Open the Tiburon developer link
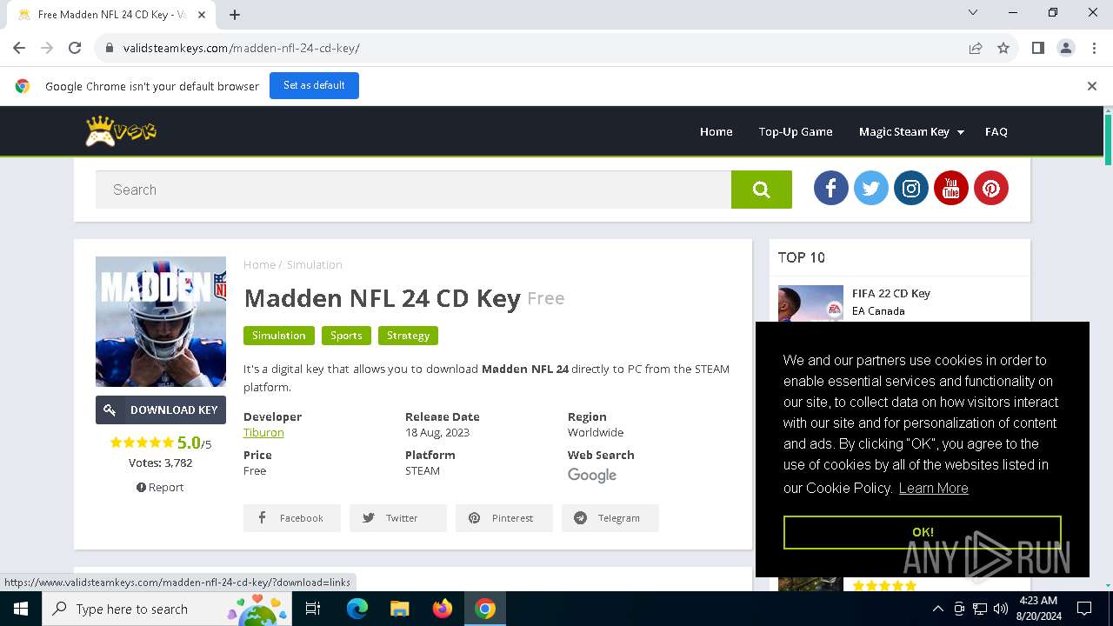The height and width of the screenshot is (626, 1113). coord(263,432)
